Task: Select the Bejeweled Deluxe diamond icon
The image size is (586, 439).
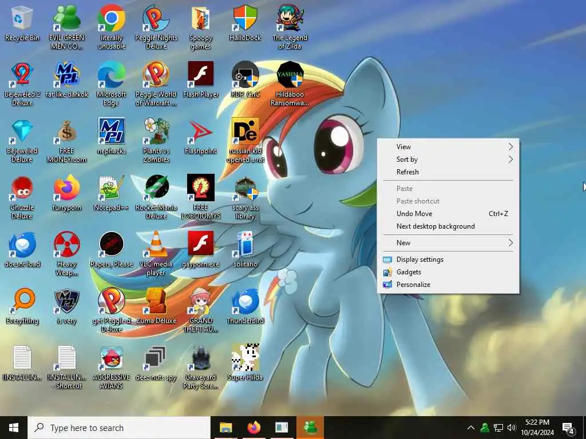Action: [22, 141]
